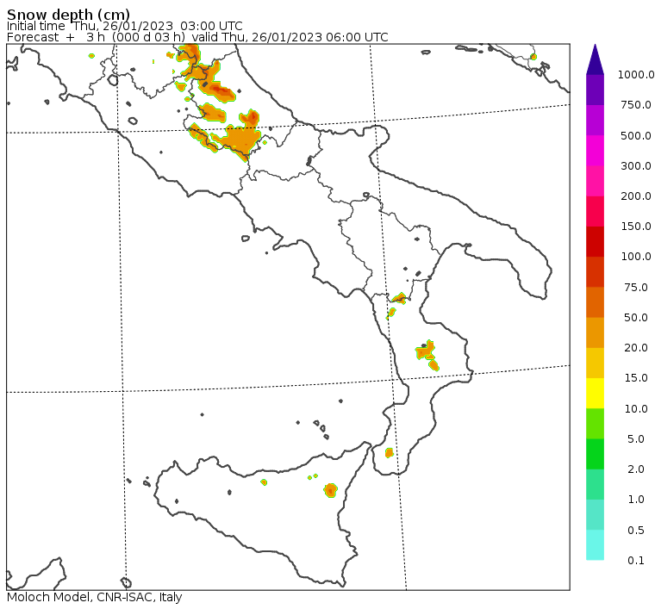The width and height of the screenshot is (655, 609).
Task: Click the "200.0" scale label
Action: coord(636,196)
